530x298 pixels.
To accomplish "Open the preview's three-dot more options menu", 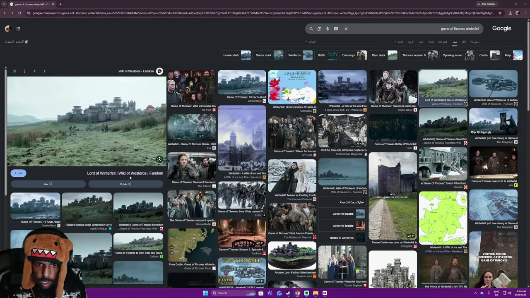I will [x=24, y=71].
